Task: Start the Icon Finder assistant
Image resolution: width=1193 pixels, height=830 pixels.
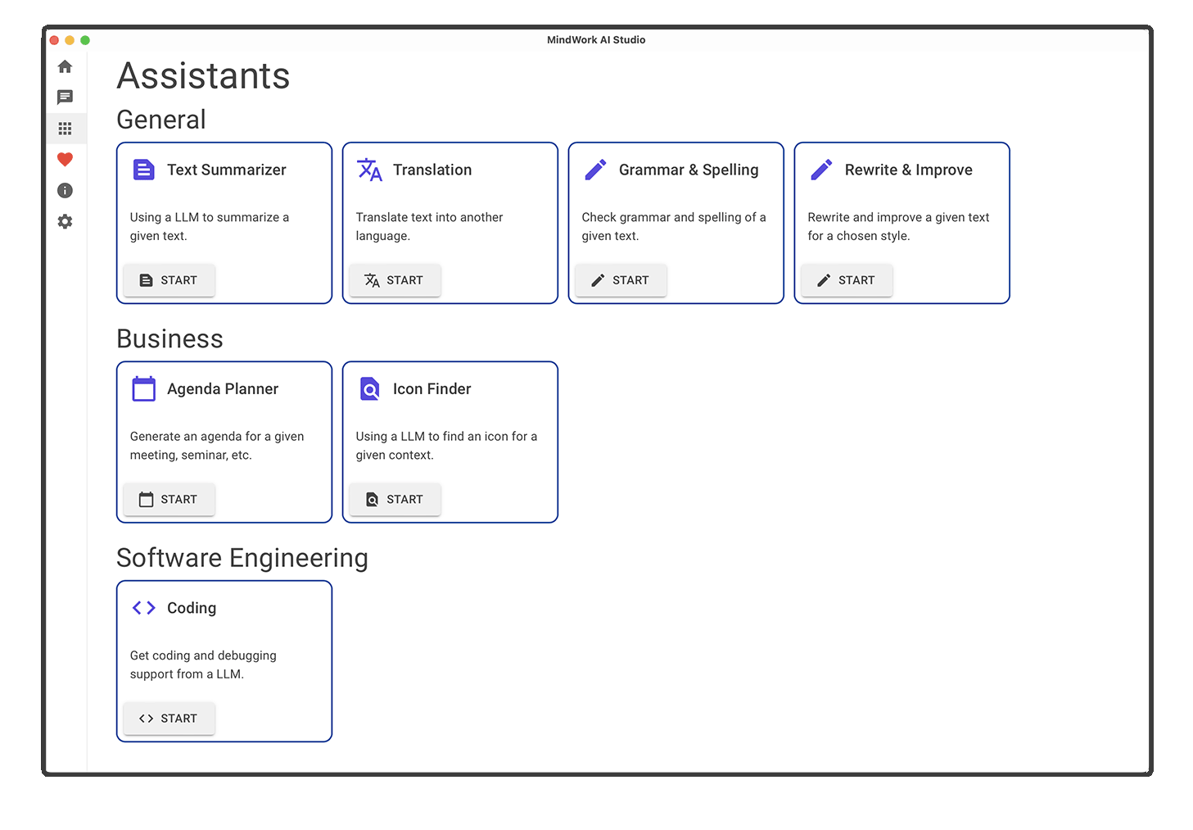Action: [395, 499]
